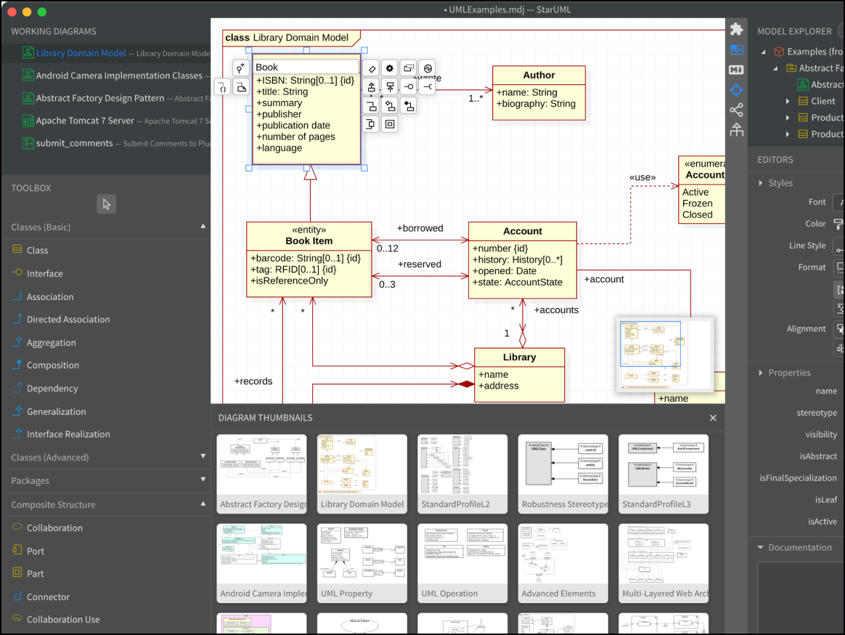The height and width of the screenshot is (635, 845).
Task: Click the filled diamond composited class quick-edit icon
Action: click(409, 106)
